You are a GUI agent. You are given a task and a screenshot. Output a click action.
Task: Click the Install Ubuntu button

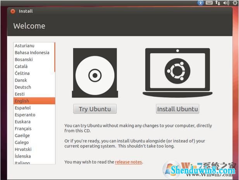tap(177, 109)
